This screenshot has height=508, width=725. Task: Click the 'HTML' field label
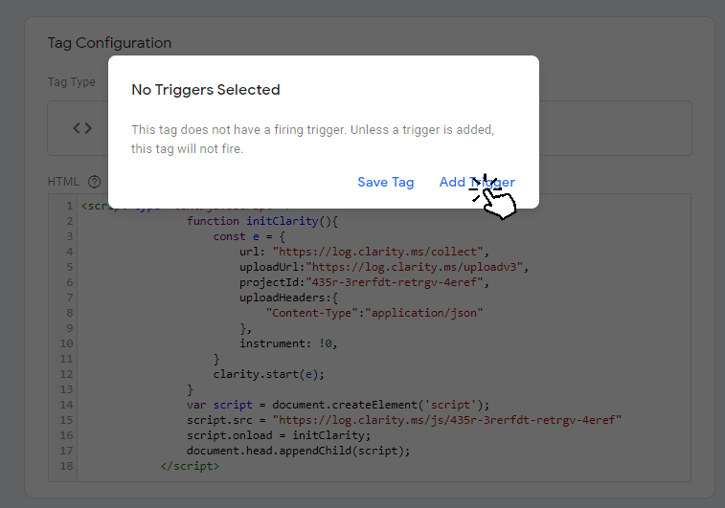click(63, 182)
